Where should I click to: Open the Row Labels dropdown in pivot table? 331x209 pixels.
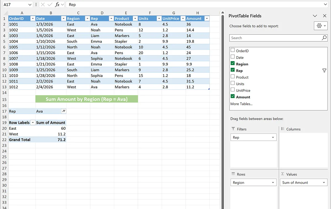coord(33,123)
